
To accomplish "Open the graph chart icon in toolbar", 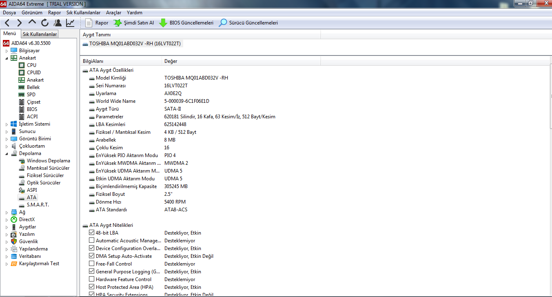I will (x=70, y=23).
